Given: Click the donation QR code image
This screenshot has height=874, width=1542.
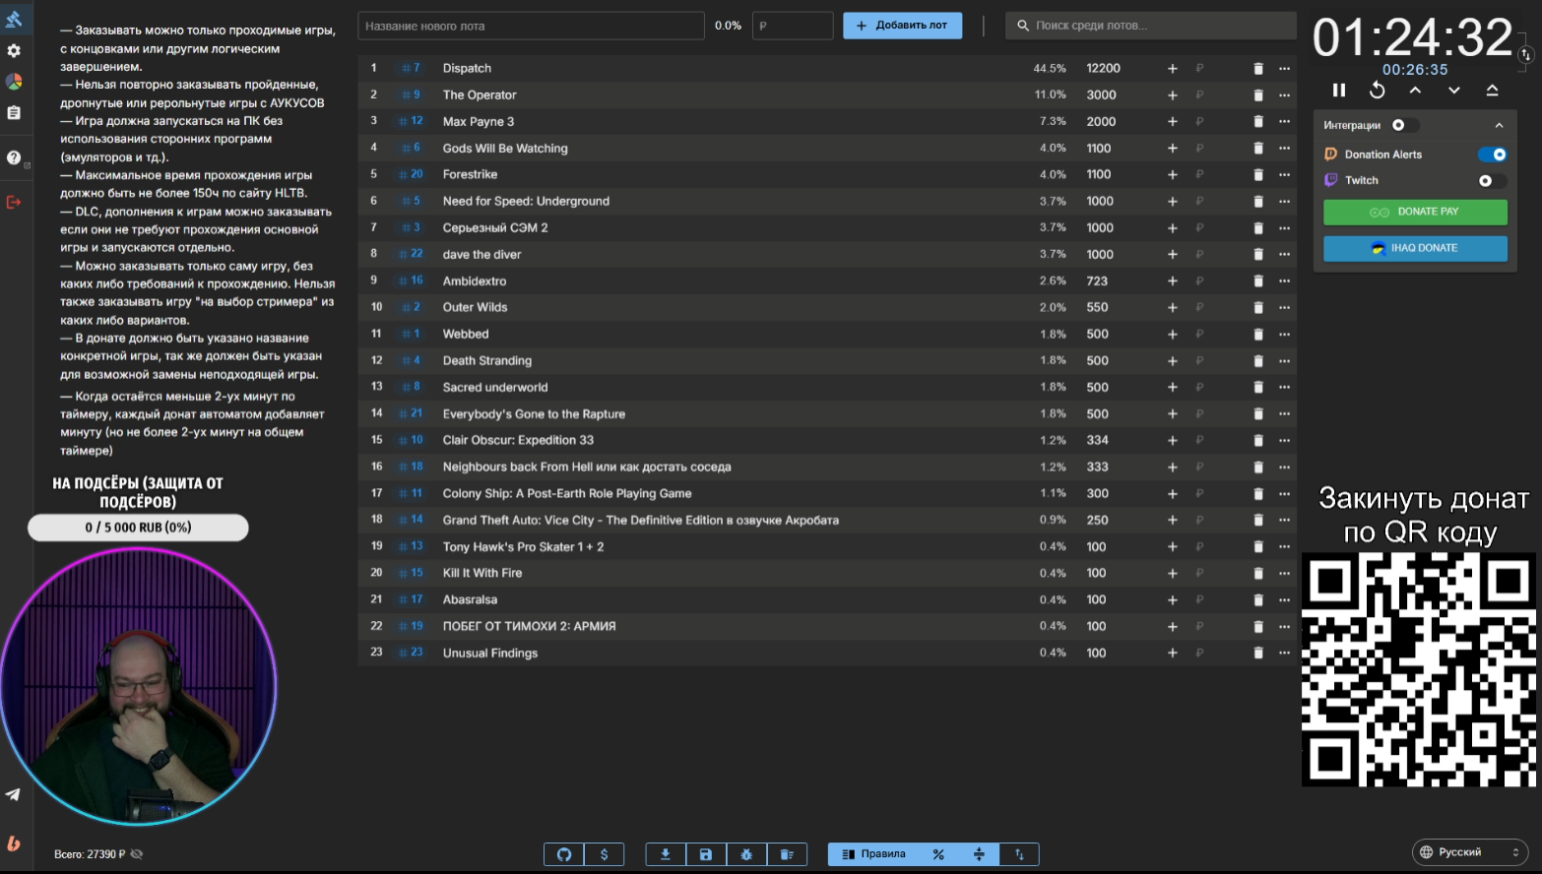Looking at the screenshot, I should pos(1419,669).
